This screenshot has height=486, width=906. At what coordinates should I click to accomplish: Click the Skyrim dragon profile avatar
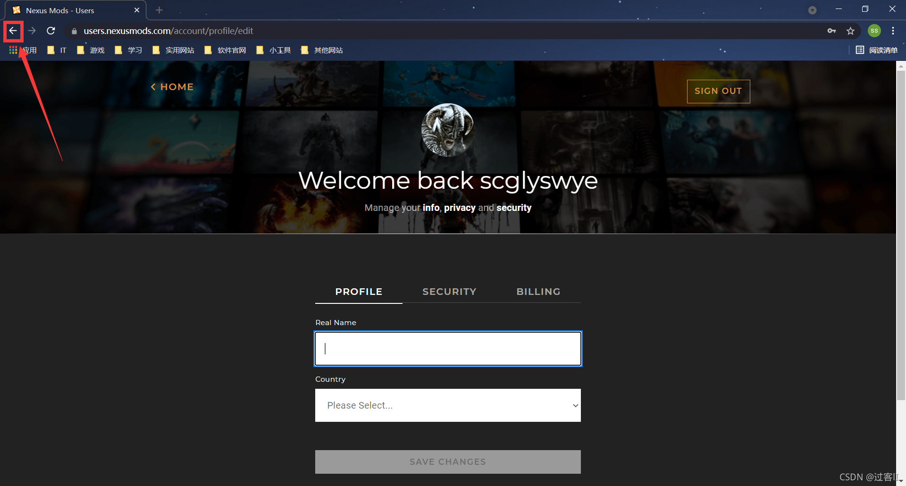coord(448,130)
